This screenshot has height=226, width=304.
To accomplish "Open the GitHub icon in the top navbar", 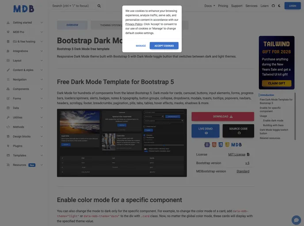I will [273, 6].
